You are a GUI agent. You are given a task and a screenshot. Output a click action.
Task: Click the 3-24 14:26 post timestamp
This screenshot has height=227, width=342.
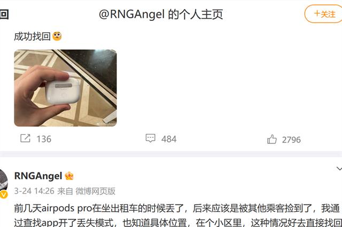tap(34, 191)
